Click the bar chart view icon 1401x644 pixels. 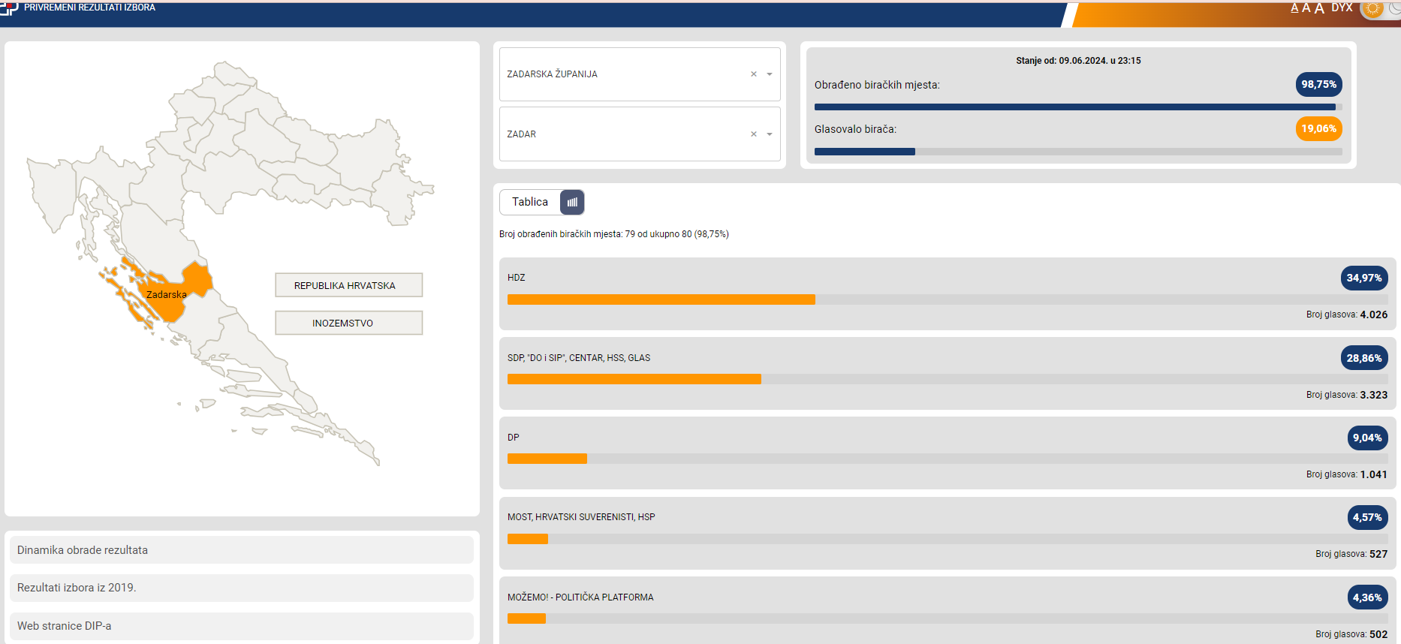(x=572, y=202)
